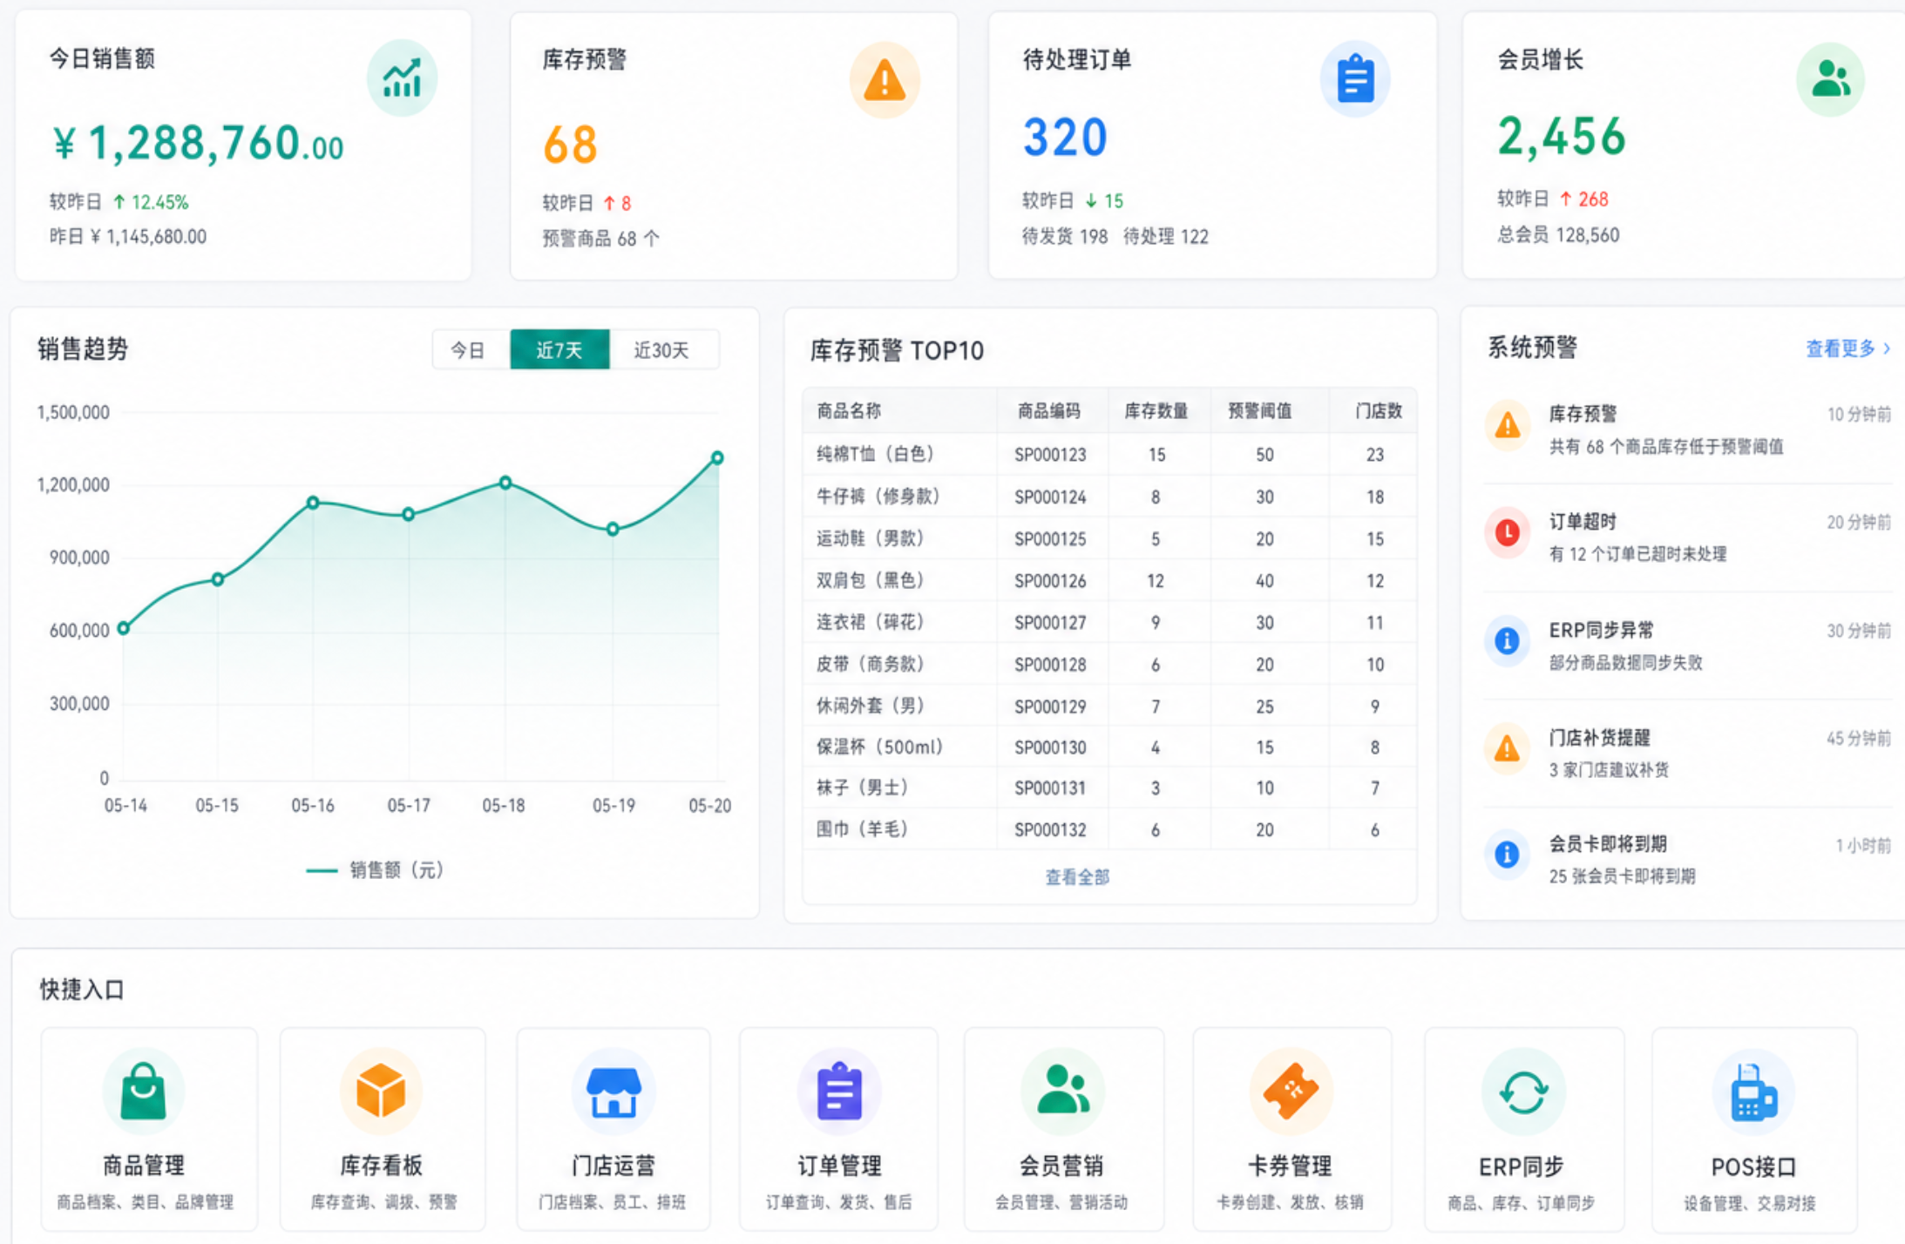Click the 围巾（羊毛）row name
Screen dimensions: 1905x1244
pyautogui.click(x=863, y=829)
